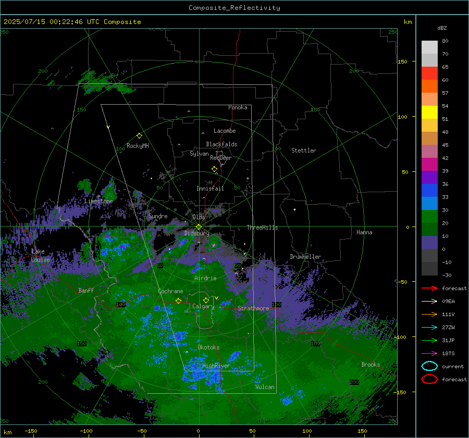This screenshot has width=469, height=438.
Task: Click the slate-violet swatch between 10 and 0
Action: click(429, 242)
